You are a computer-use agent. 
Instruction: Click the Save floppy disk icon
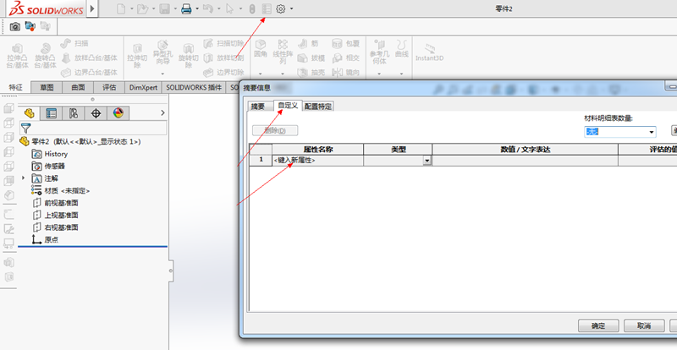point(164,8)
